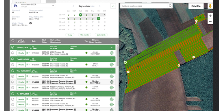The image size is (222, 111).
Task: Collapse the Wed 09/09/2020 group
Action: (112, 71)
